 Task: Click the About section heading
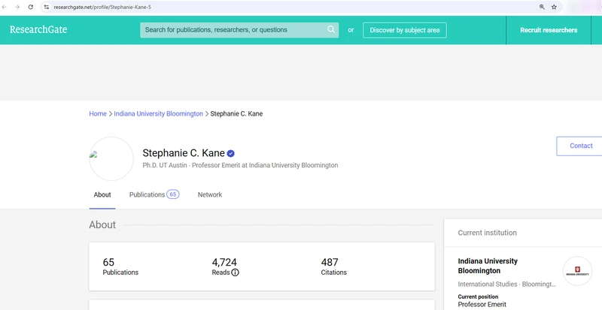click(102, 225)
